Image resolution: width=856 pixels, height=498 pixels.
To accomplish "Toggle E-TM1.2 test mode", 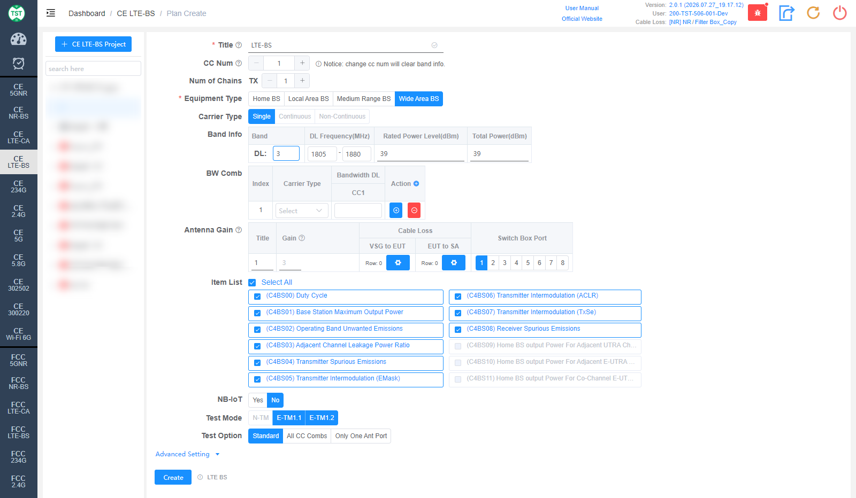I will (x=322, y=418).
